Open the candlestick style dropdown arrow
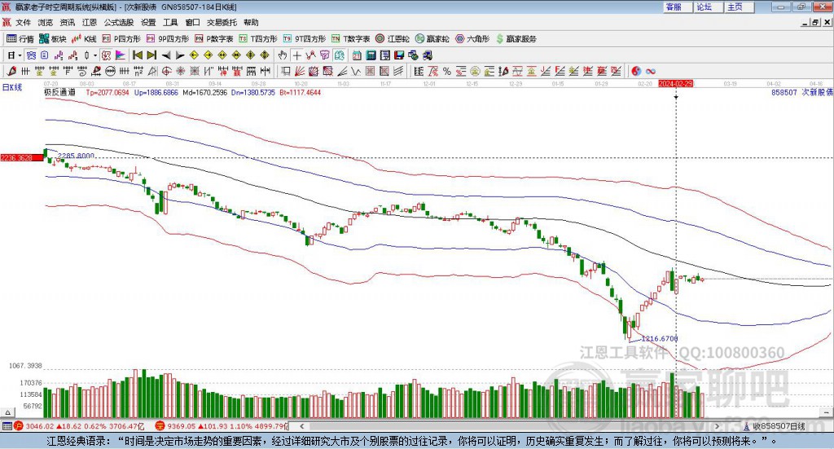The height and width of the screenshot is (449, 834). (x=95, y=55)
